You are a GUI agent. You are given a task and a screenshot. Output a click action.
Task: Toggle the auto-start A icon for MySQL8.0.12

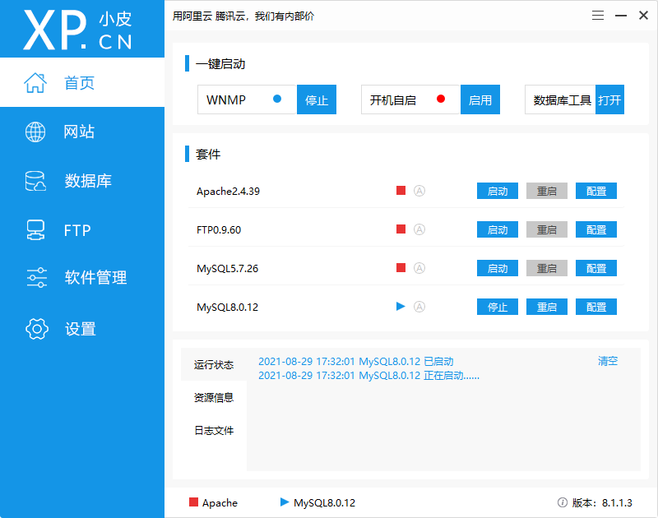click(419, 307)
